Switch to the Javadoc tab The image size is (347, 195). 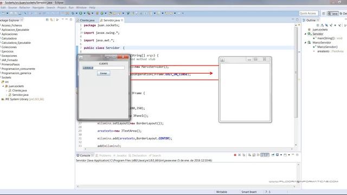tap(120, 155)
